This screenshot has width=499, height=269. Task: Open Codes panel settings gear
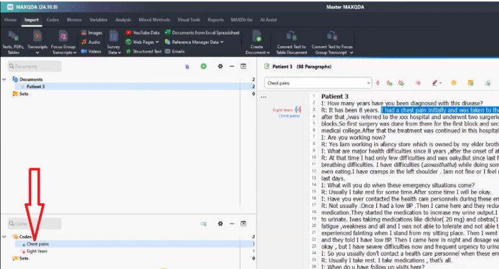click(x=220, y=224)
